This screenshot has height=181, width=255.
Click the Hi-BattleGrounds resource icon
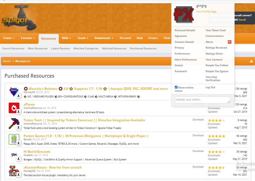pos(14,155)
